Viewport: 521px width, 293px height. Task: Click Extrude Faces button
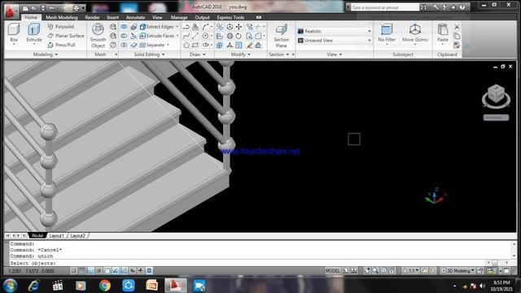click(x=157, y=36)
